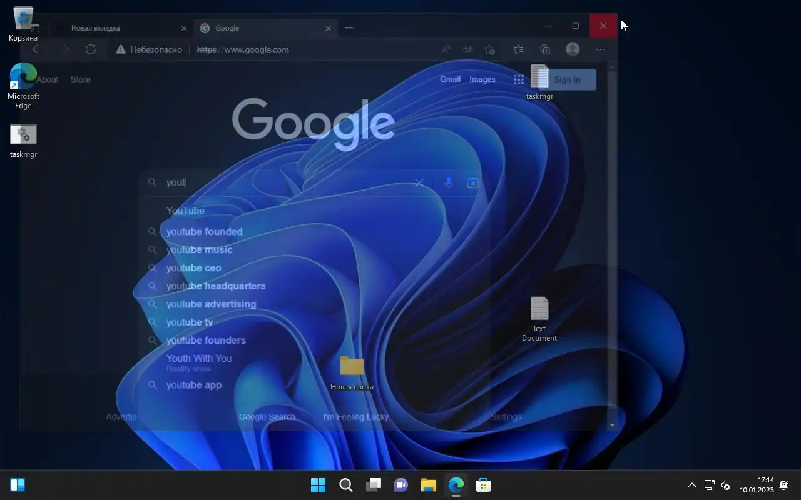
Task: Go back with the browser back arrow
Action: pos(38,49)
